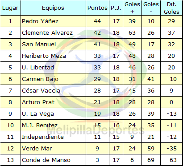183x166 pixels.
Task: Select the -63 goal difference cell
Action: point(171,160)
